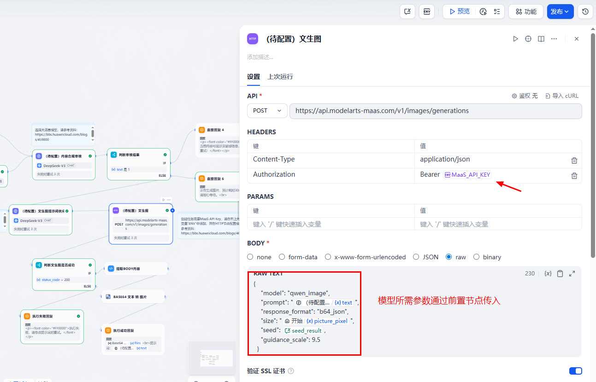Open the ENV environment variables panel
This screenshot has height=382, width=596.
[426, 12]
